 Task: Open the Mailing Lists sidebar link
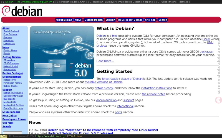pos(10,102)
